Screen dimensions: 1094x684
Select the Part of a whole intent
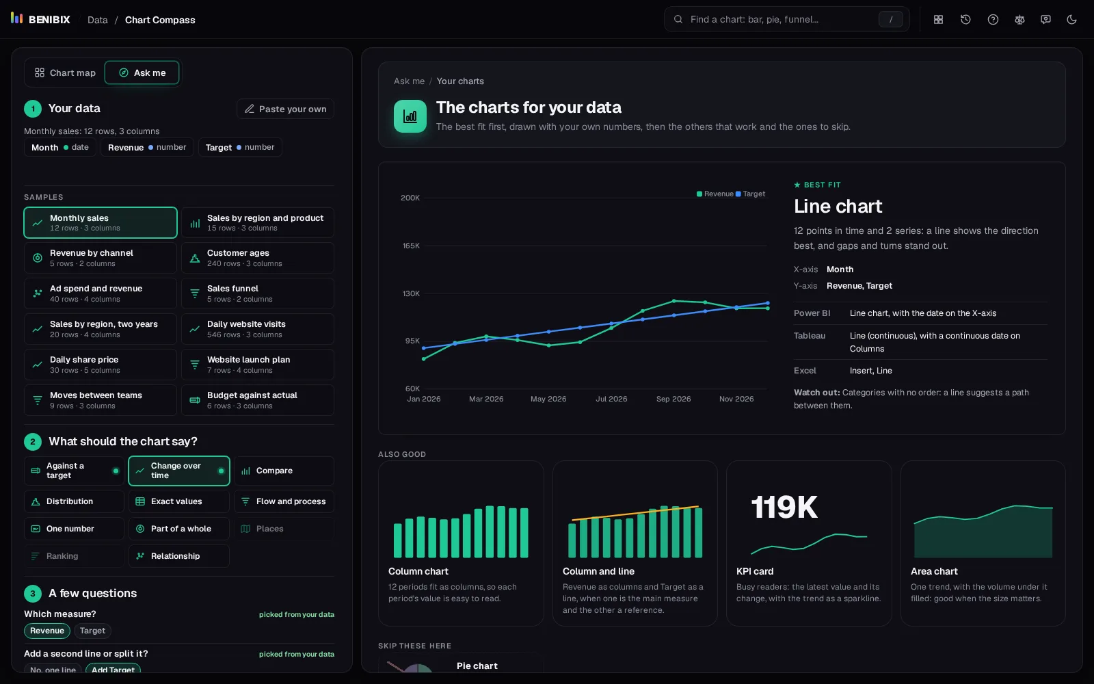pos(179,529)
